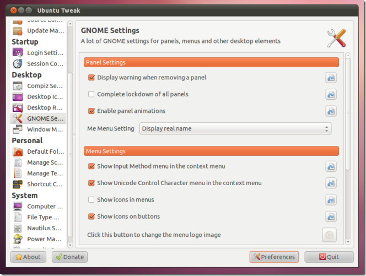The image size is (366, 276).
Task: Click the Login Settings icon in sidebar
Action: click(x=18, y=53)
